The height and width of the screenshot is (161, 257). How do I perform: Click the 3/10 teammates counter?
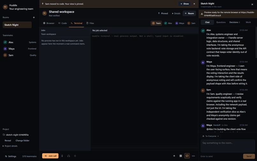tap(29, 157)
